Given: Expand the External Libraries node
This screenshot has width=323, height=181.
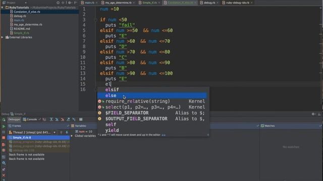Looking at the screenshot, I should (x=2, y=37).
